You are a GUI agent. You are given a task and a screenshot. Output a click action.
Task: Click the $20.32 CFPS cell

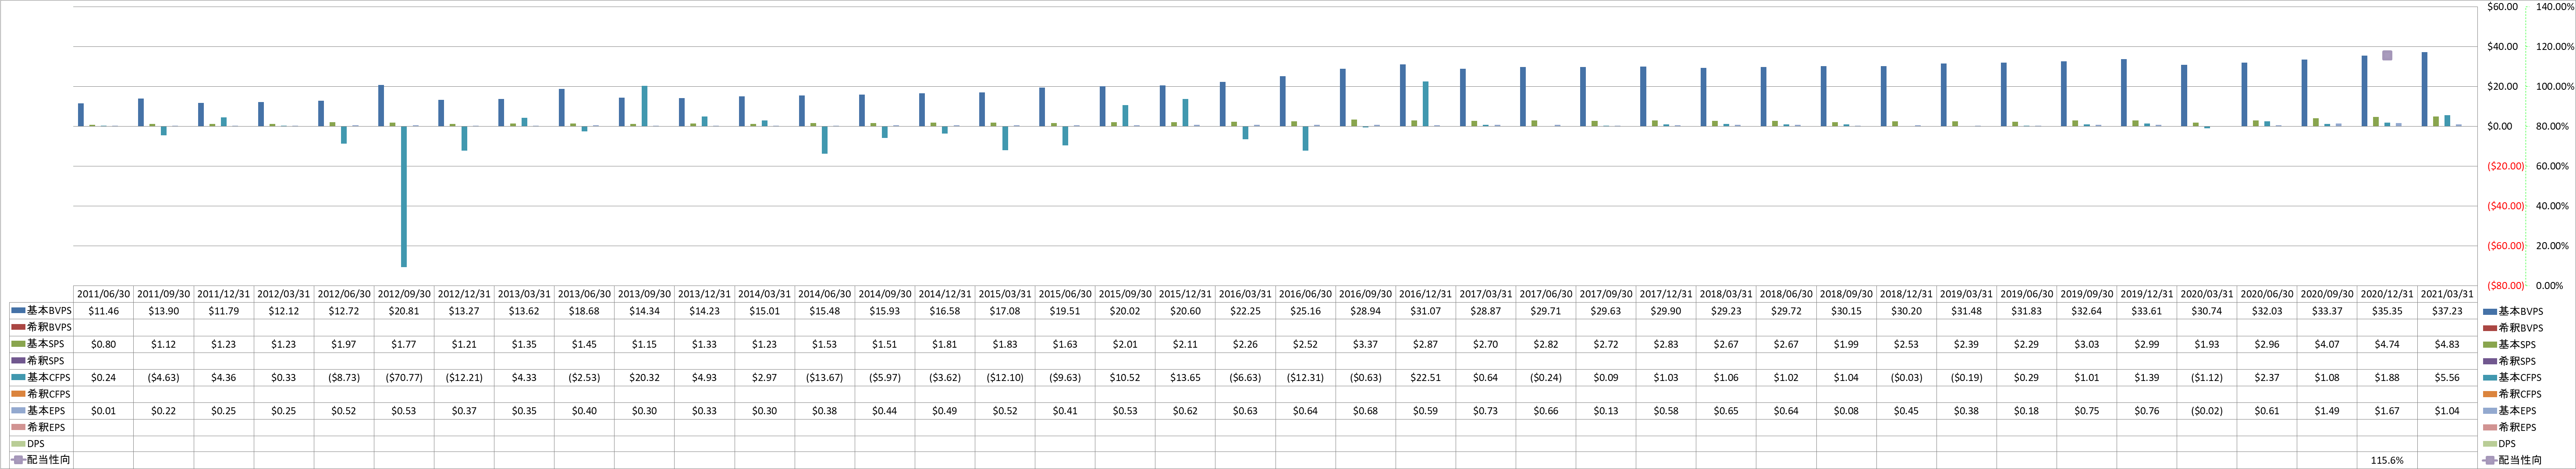tap(644, 378)
